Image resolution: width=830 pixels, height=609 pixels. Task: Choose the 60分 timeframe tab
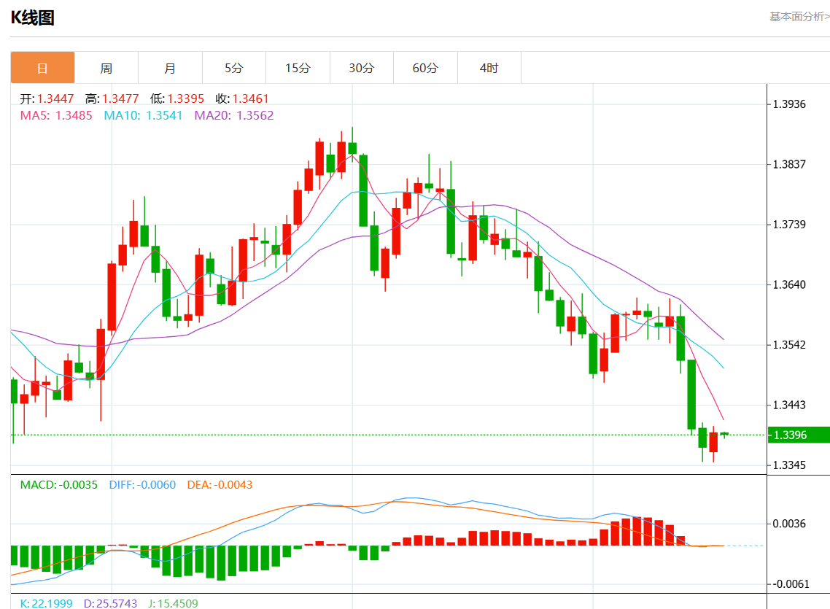pyautogui.click(x=425, y=68)
